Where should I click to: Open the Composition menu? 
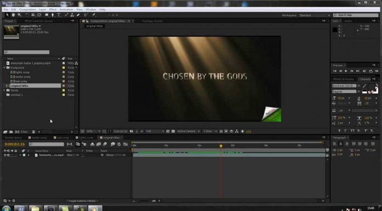point(27,9)
